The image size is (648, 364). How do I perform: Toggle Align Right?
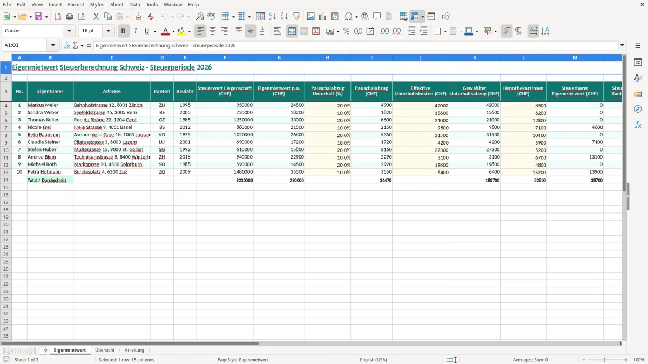click(224, 31)
